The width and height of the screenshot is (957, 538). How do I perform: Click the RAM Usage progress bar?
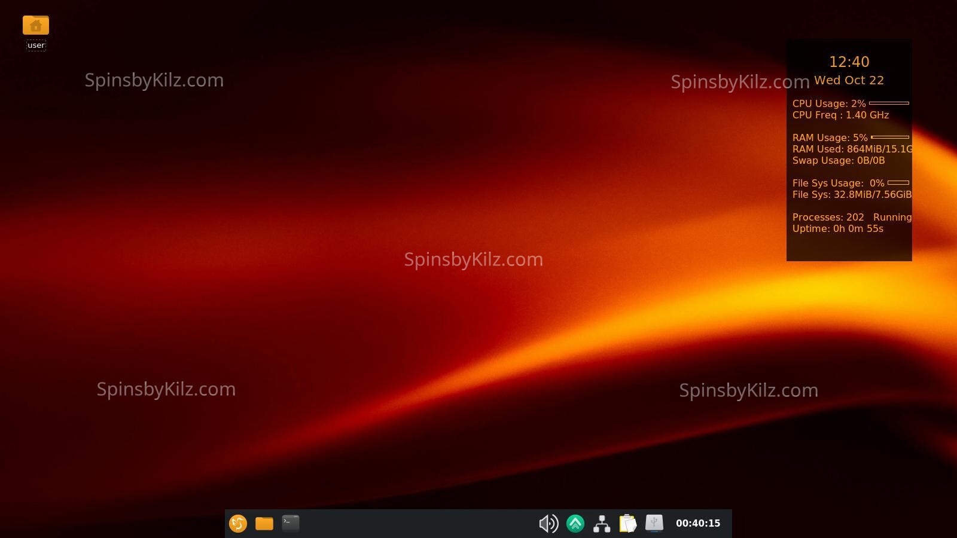point(890,137)
